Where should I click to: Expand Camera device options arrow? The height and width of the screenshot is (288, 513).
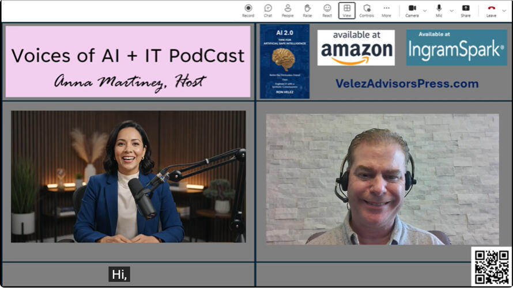coord(425,11)
